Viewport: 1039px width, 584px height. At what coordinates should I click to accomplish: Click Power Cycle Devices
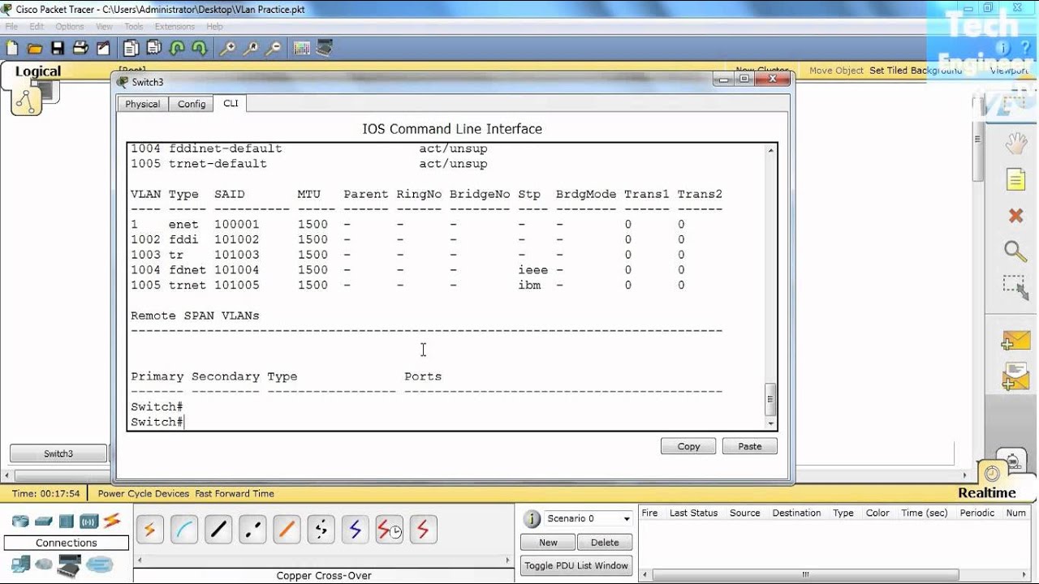[x=144, y=493]
